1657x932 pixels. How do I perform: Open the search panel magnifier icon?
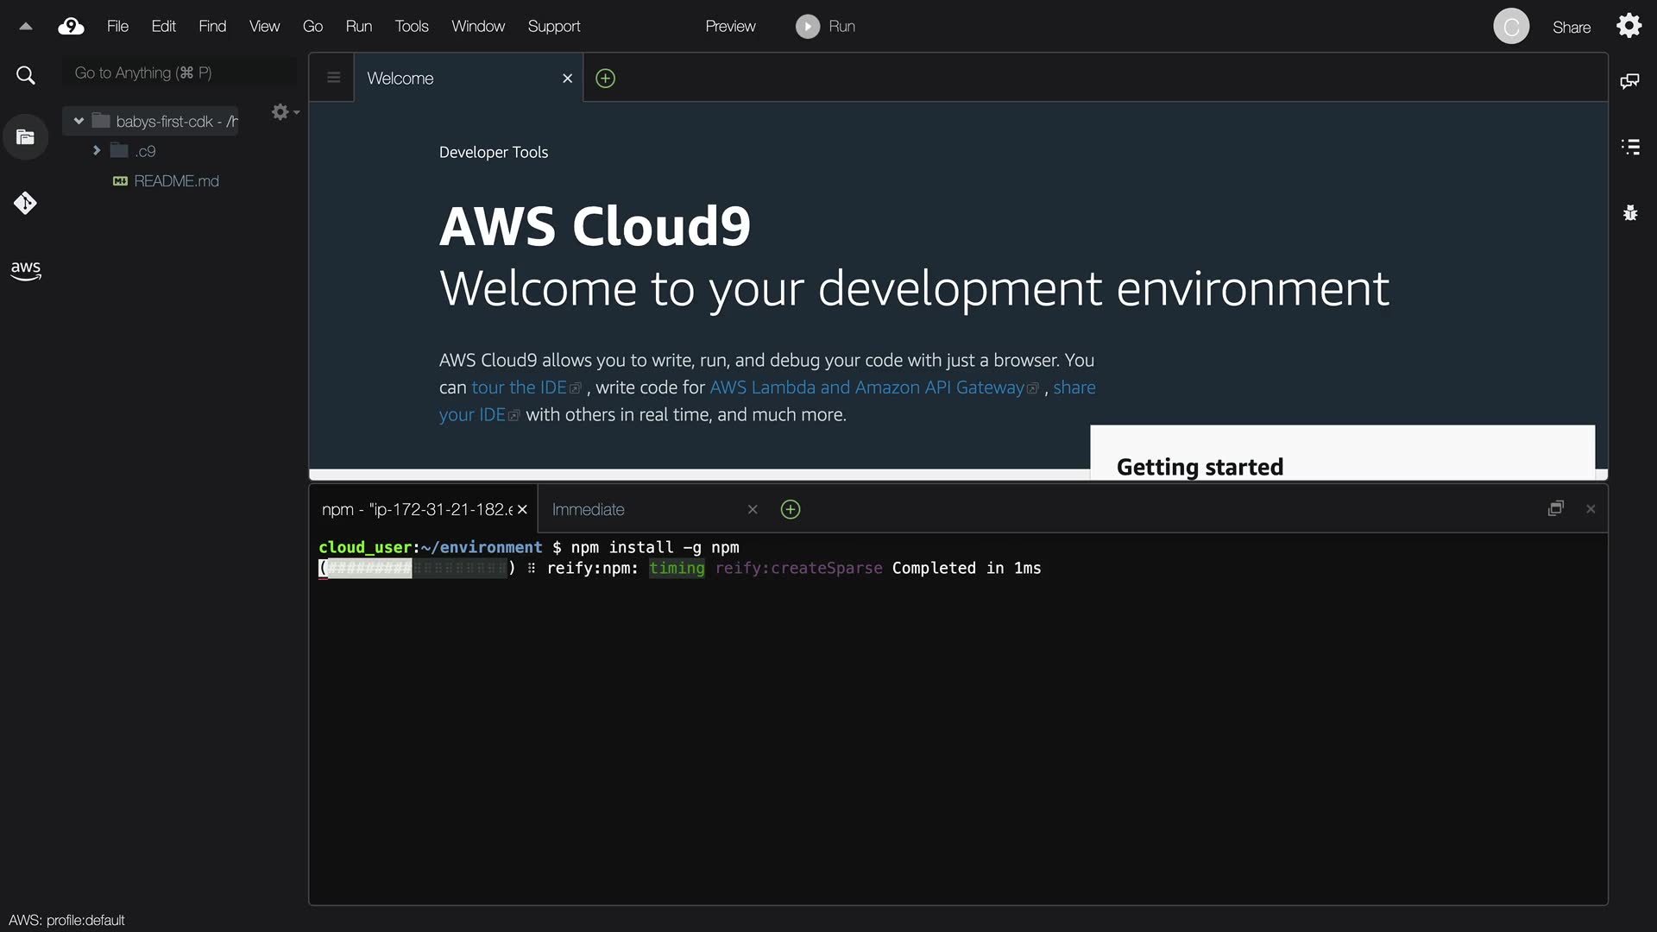coord(26,76)
